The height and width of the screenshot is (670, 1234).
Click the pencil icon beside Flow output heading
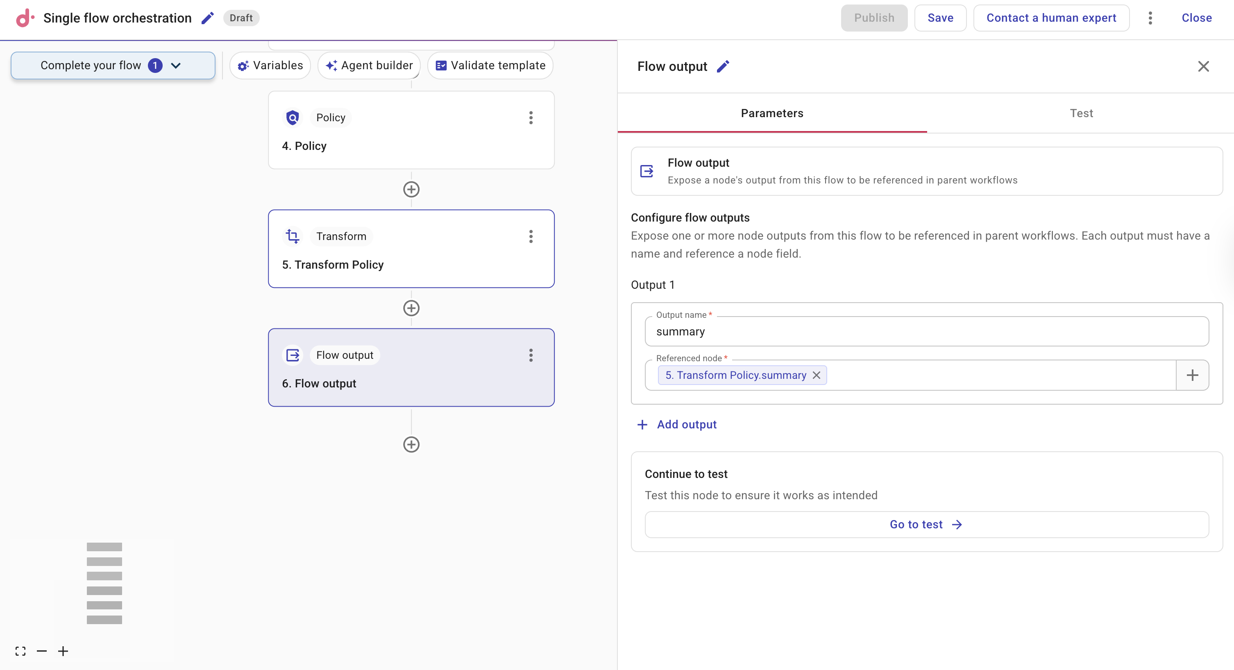pyautogui.click(x=722, y=66)
